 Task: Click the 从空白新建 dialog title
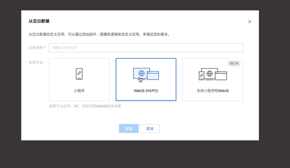39,21
